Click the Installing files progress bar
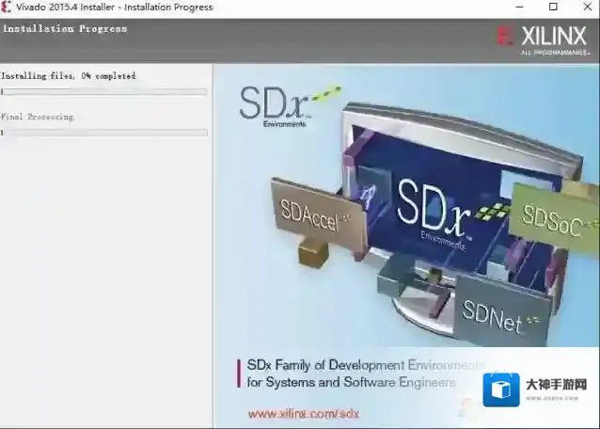600x429 pixels. pyautogui.click(x=103, y=92)
